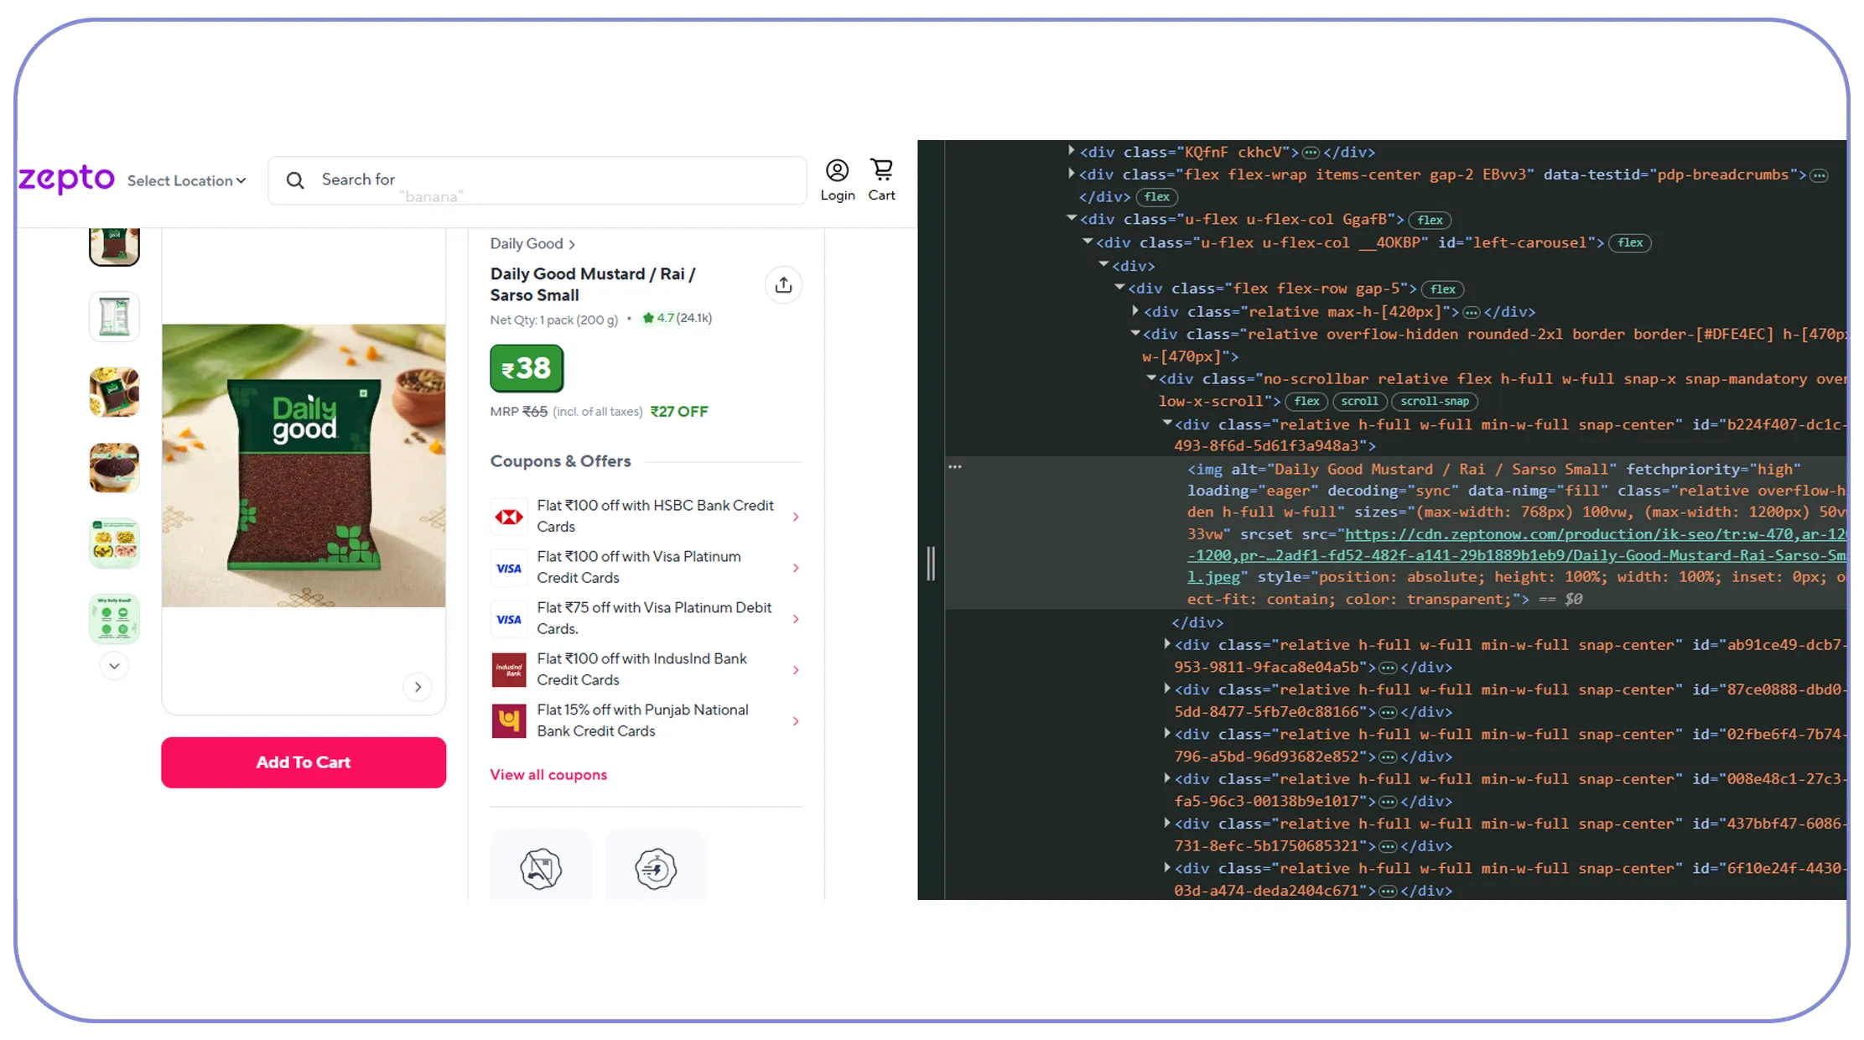Click the search magnifier icon
This screenshot has width=1864, height=1040.
(295, 180)
